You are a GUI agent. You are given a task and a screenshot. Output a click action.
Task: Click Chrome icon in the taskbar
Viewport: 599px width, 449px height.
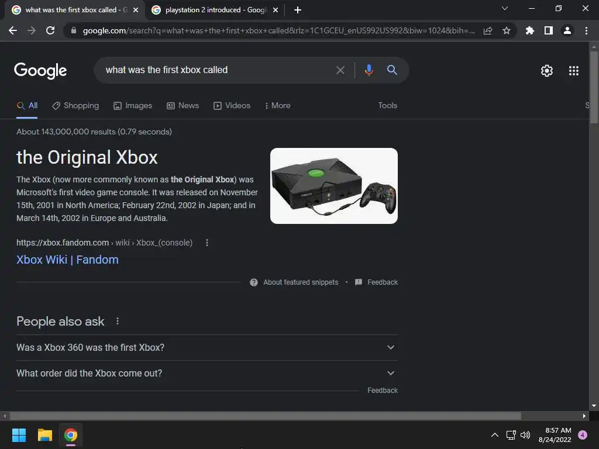pos(71,435)
